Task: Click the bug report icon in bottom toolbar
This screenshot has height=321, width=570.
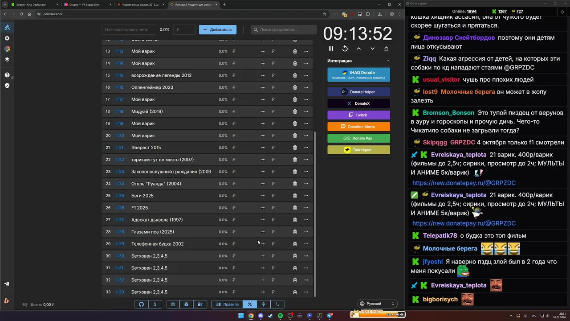Action: (186, 304)
